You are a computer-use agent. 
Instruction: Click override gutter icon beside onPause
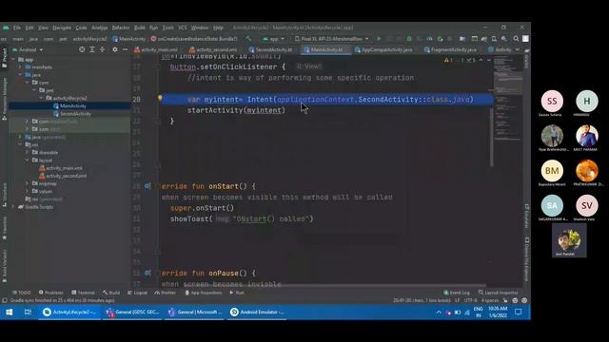tap(147, 273)
